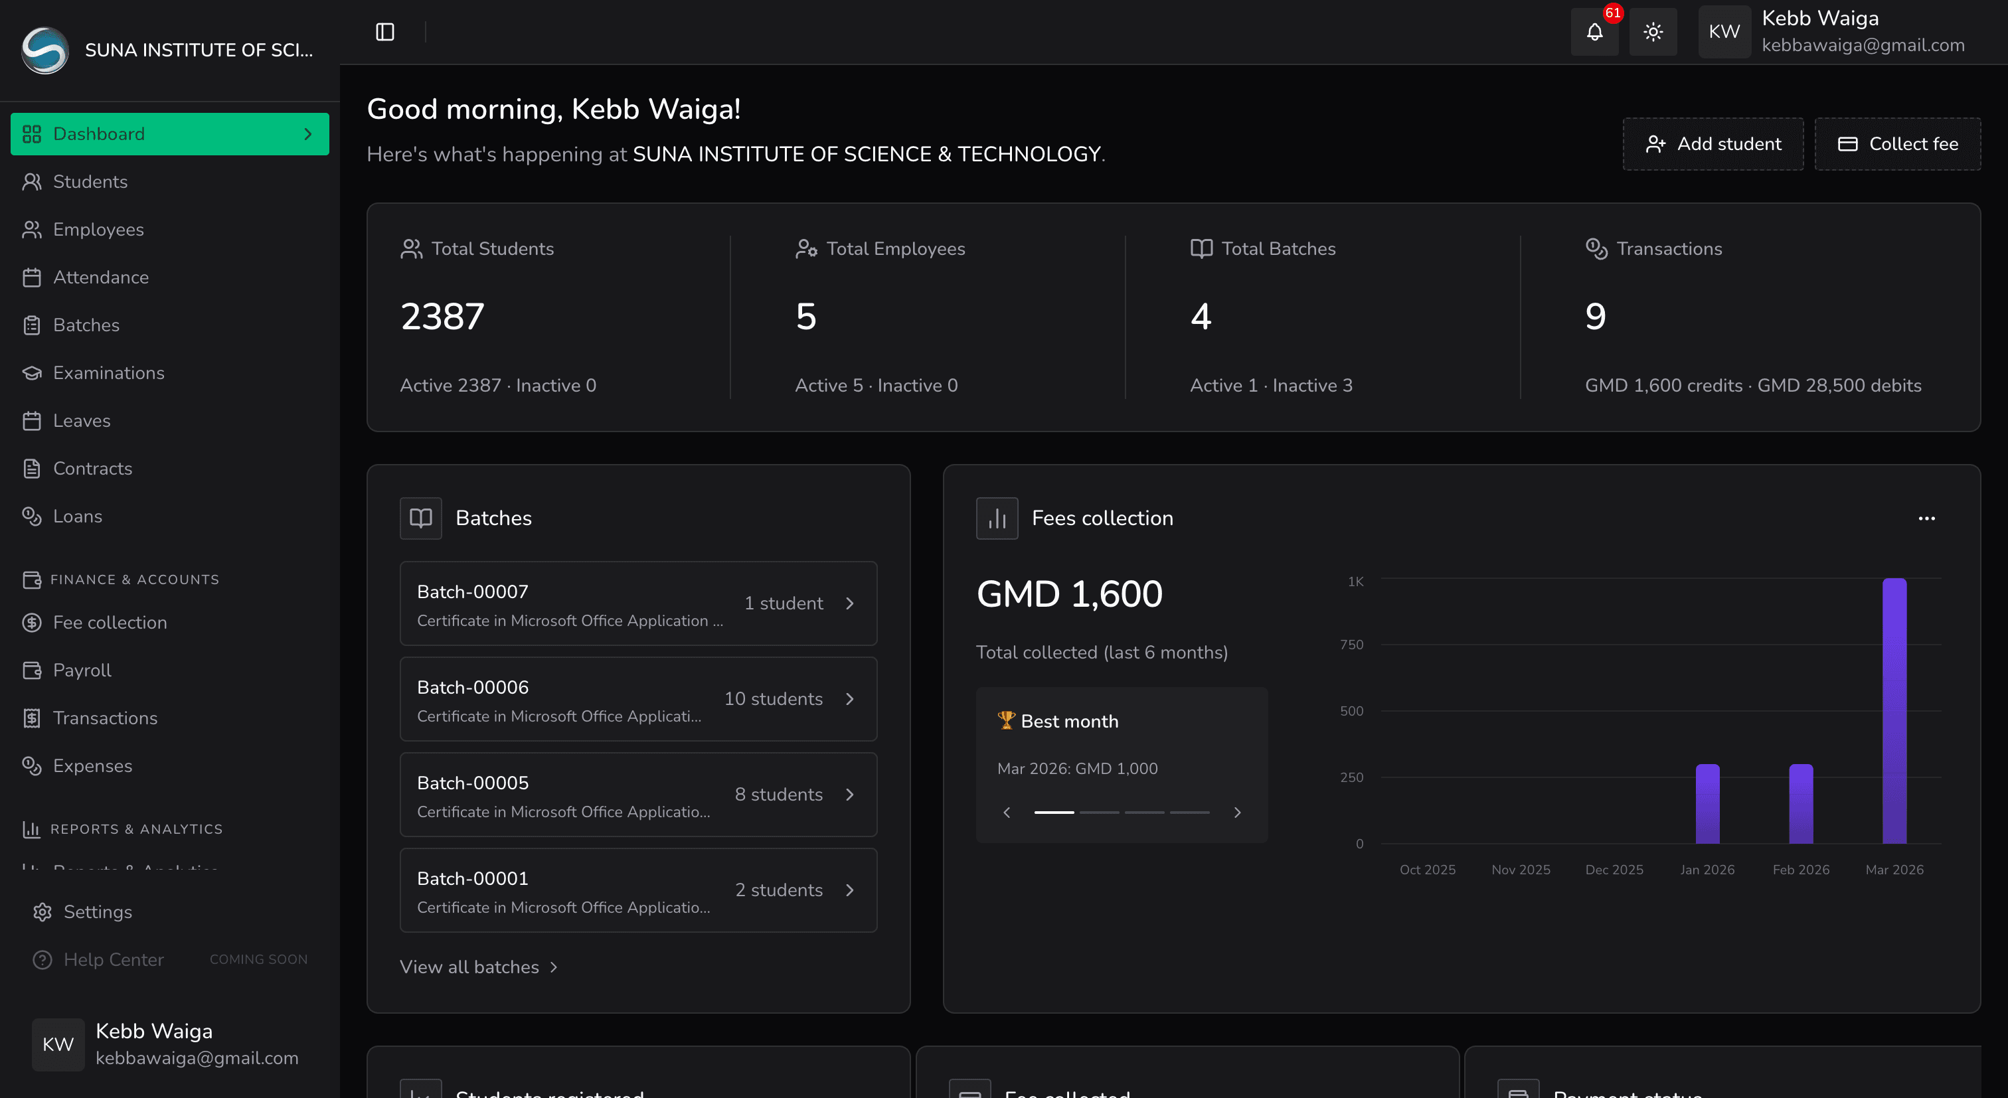This screenshot has width=2008, height=1098.
Task: Click the Add student button
Action: pos(1712,143)
